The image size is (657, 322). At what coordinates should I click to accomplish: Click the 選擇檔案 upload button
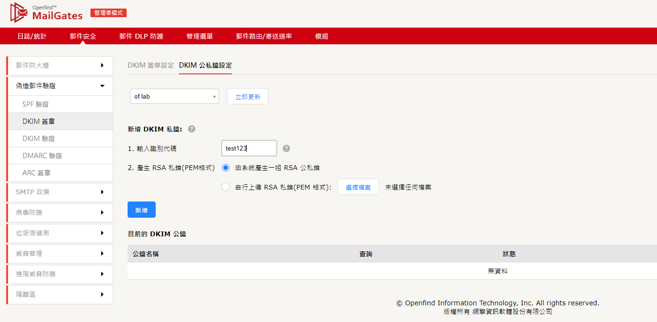358,187
